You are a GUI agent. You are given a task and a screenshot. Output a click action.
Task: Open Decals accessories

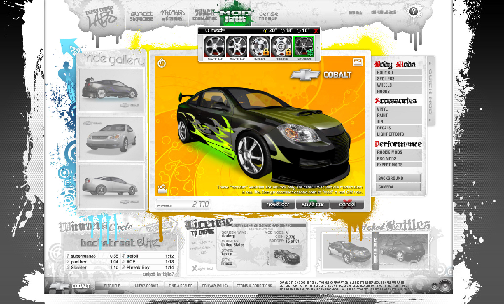[x=398, y=128]
